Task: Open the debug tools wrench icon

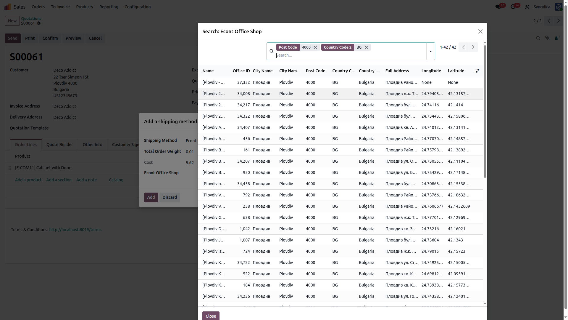Action: pos(527,7)
